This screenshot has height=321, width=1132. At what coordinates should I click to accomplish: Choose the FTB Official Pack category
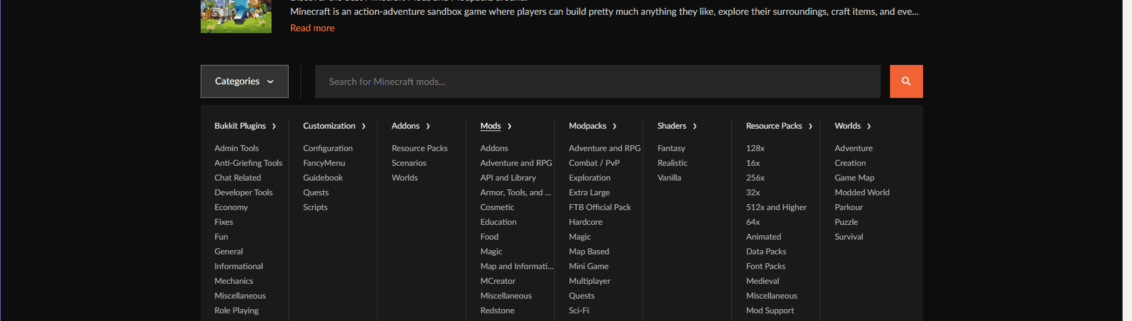600,207
